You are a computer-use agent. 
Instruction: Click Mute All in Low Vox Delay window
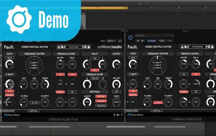pos(33,111)
